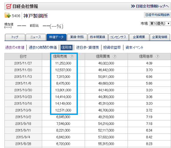Switch to the ニュース tab
The height and width of the screenshot is (148, 171).
pos(36,37)
